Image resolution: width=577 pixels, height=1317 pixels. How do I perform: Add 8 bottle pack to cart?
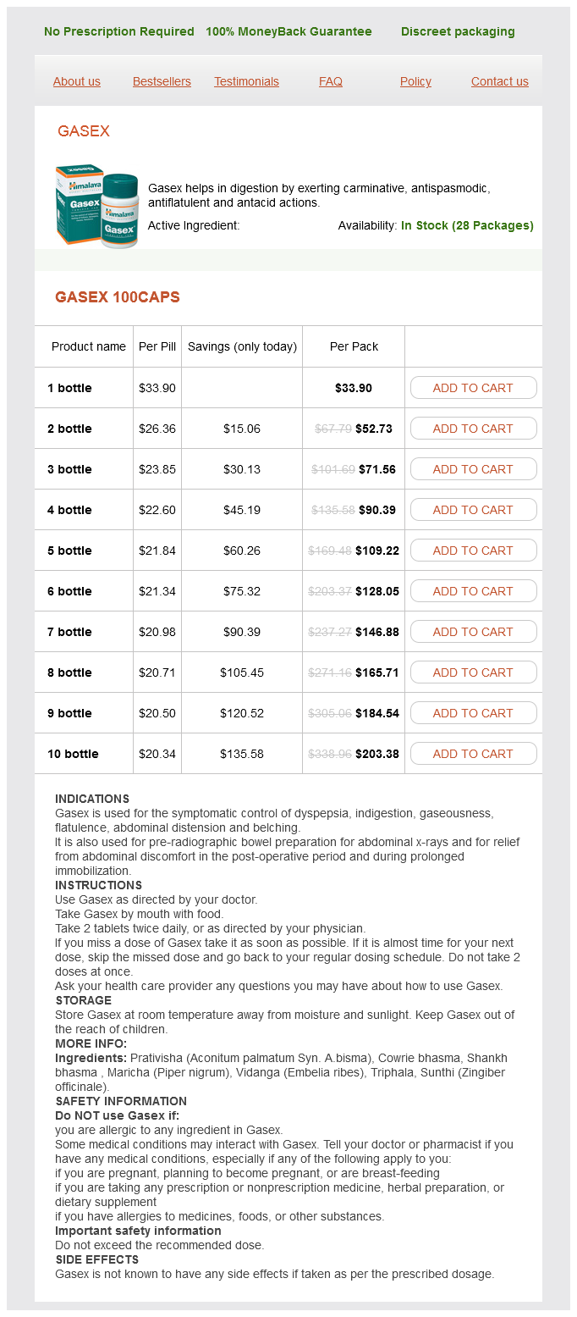pyautogui.click(x=473, y=672)
